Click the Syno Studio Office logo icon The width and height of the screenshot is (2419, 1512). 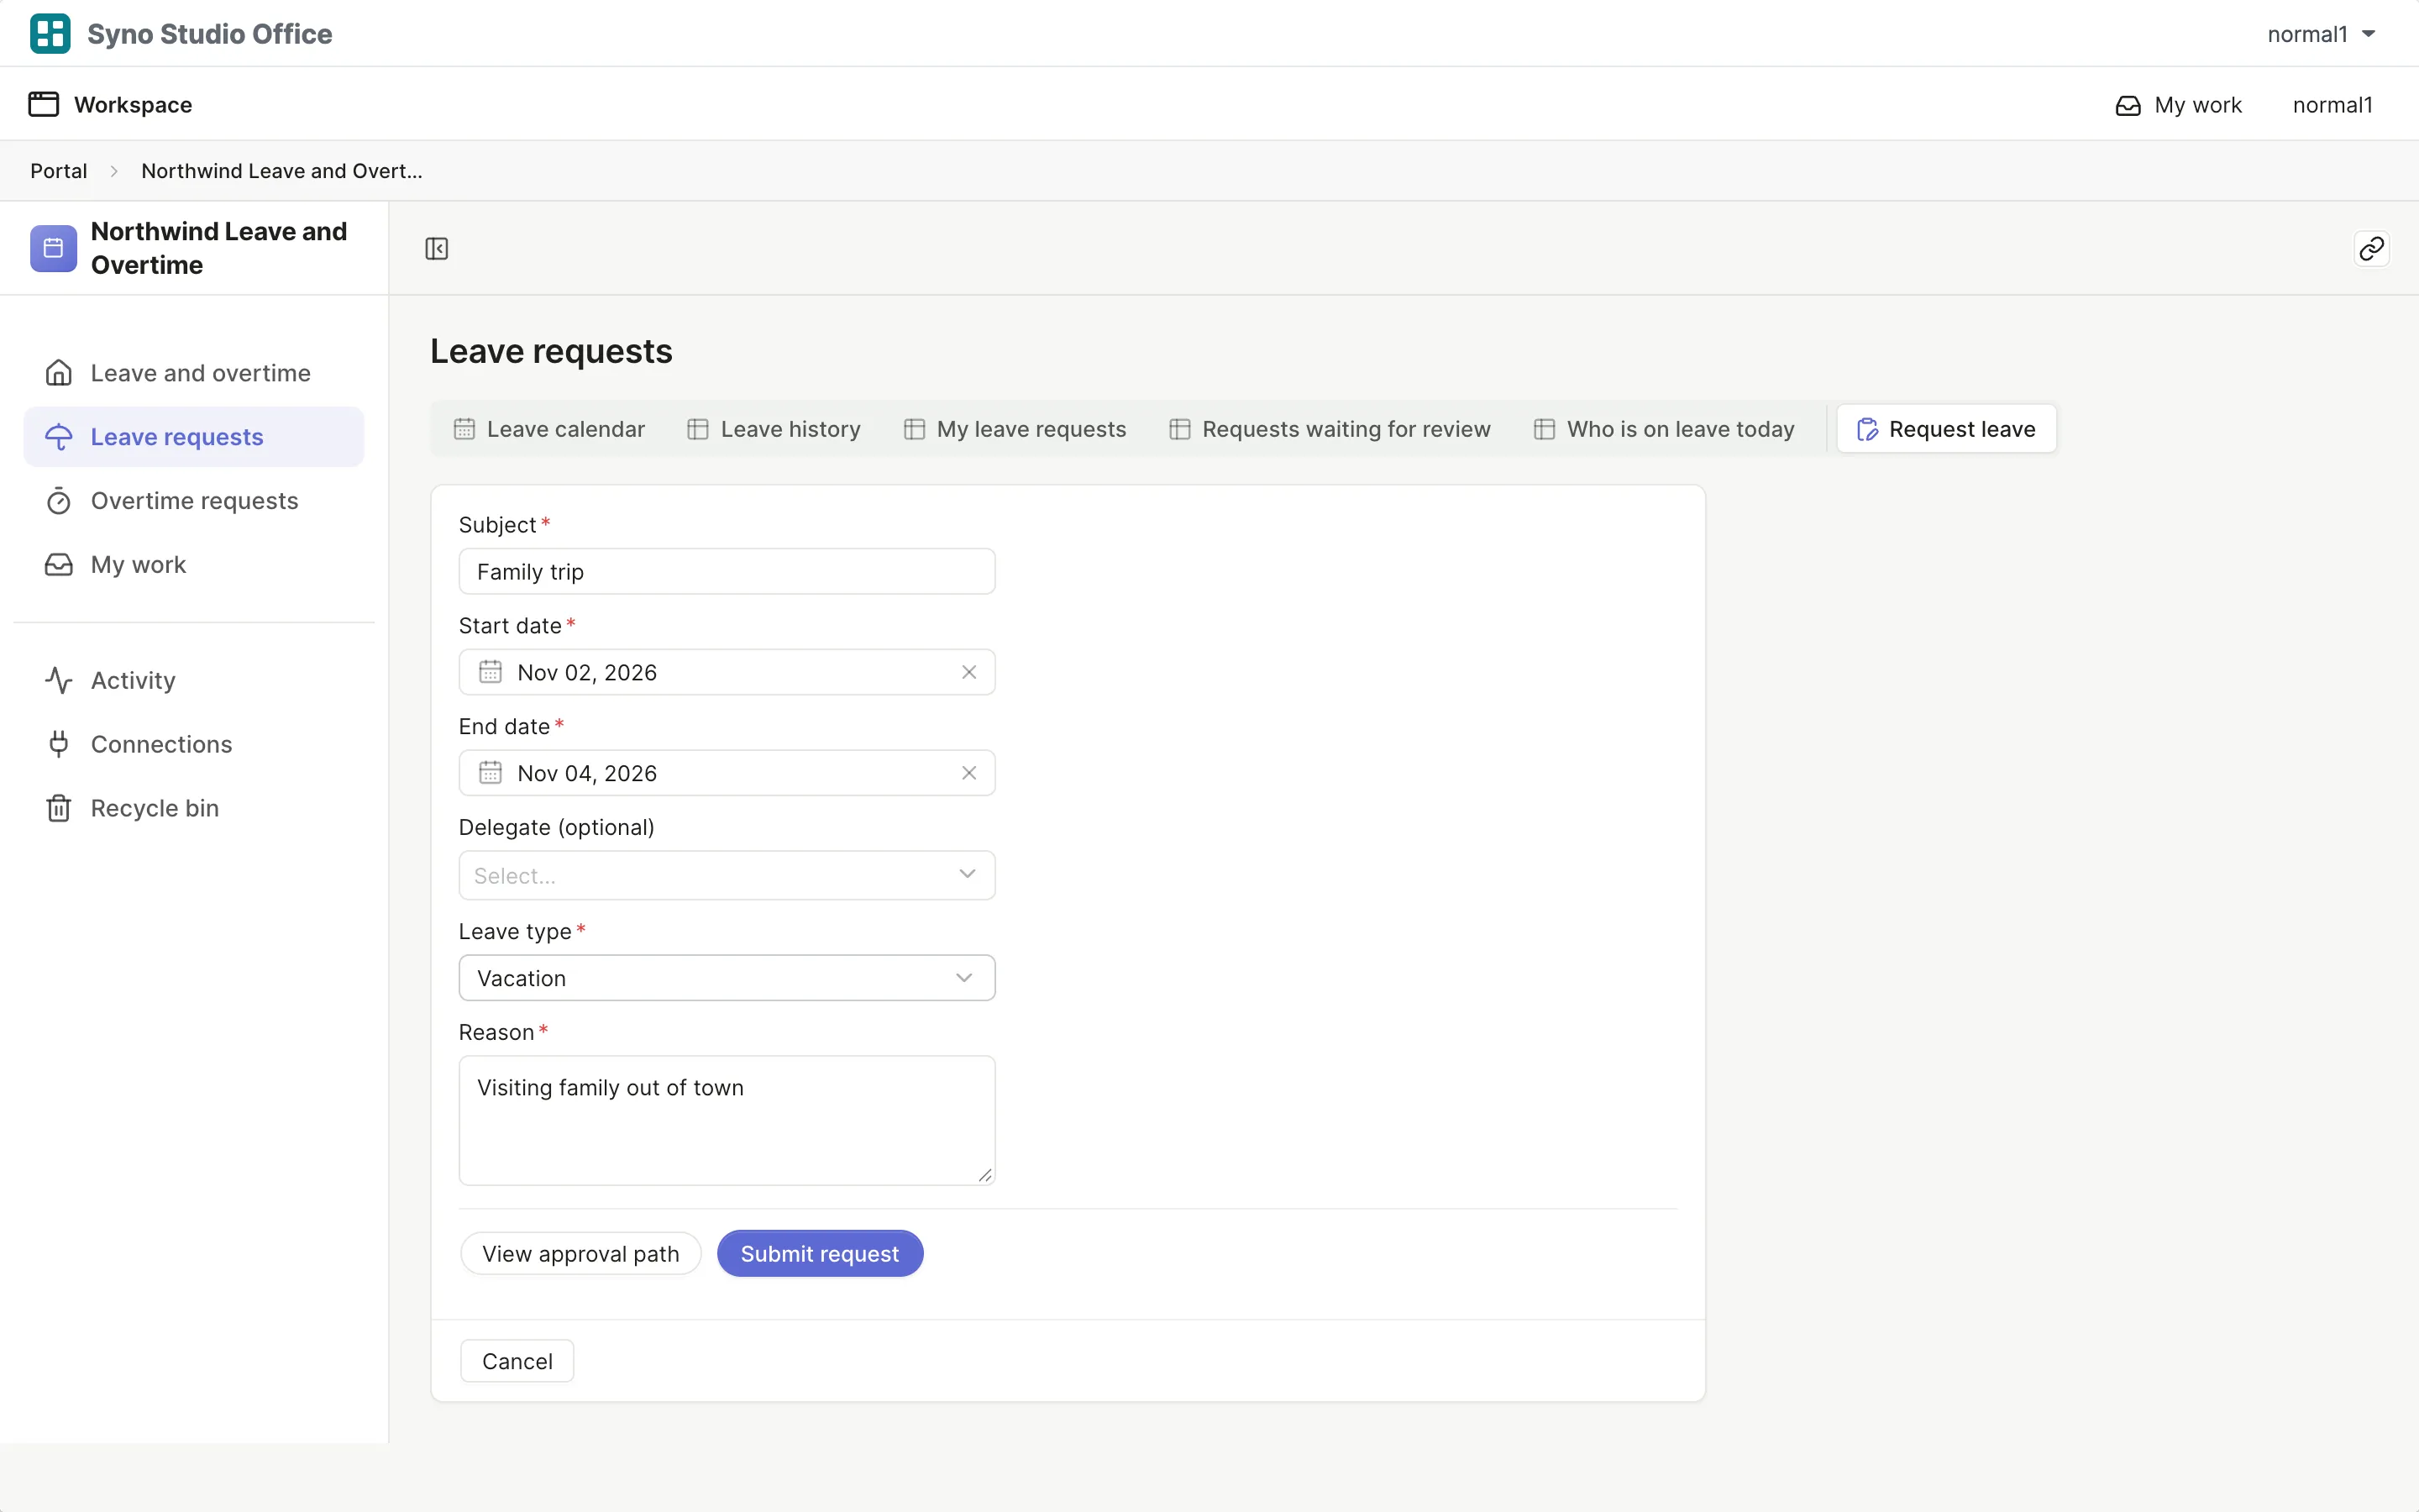[x=50, y=33]
